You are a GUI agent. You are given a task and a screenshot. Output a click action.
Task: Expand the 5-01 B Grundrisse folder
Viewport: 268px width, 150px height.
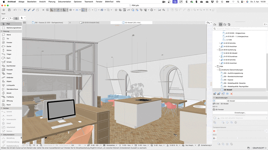coord(219,56)
